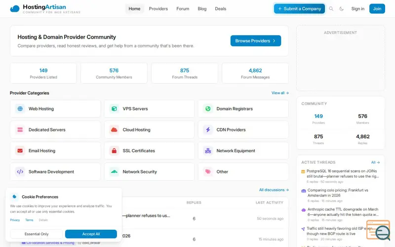Open the SSL Certificates category label
The width and height of the screenshot is (395, 247).
(139, 151)
